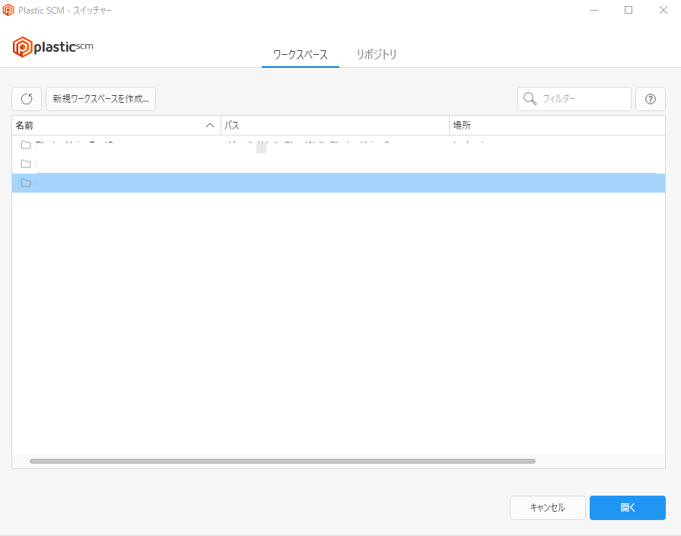
Task: Click the 開く button
Action: tap(627, 507)
